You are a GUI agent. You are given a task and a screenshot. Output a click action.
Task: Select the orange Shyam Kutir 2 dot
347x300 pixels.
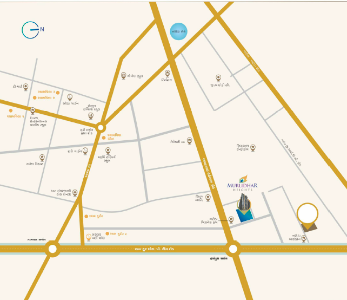tap(108, 233)
